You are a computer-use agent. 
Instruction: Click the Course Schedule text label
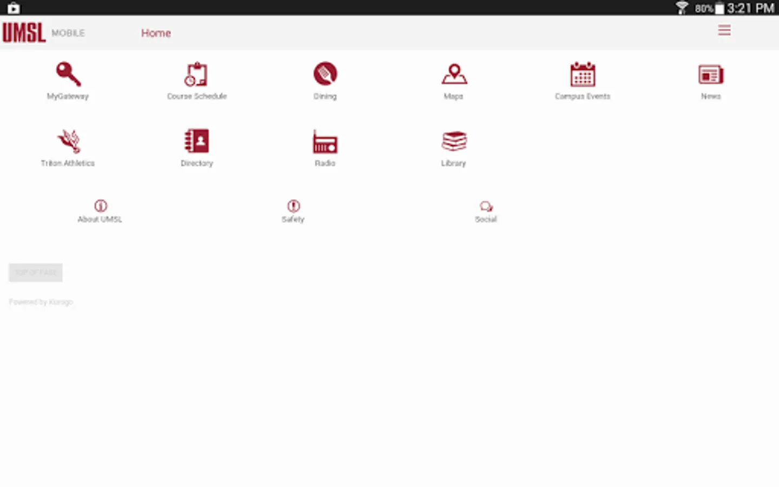click(197, 96)
